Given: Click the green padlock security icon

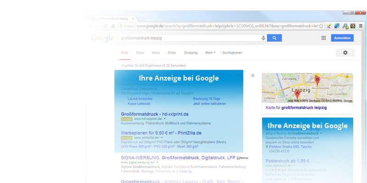Looking at the screenshot, I should click(x=121, y=26).
